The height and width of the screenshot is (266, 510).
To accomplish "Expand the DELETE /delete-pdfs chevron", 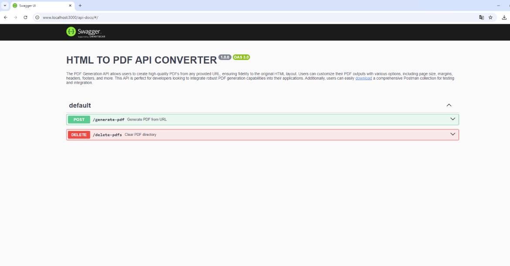I will (x=452, y=134).
